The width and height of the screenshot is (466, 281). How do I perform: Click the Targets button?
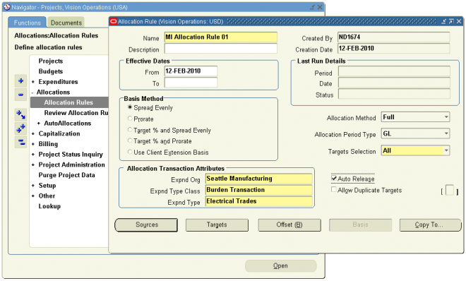point(217,225)
